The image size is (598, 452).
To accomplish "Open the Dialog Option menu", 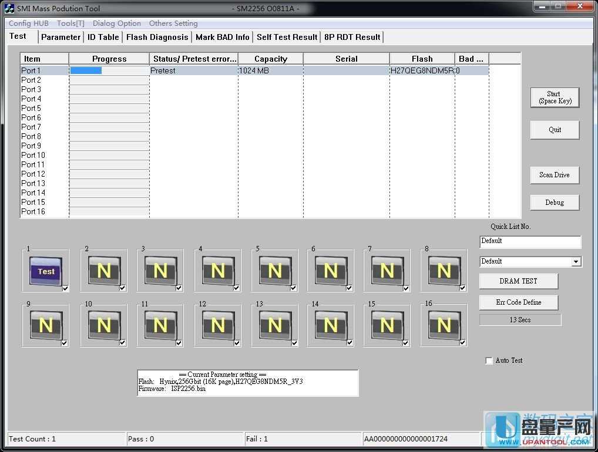I will [x=116, y=23].
